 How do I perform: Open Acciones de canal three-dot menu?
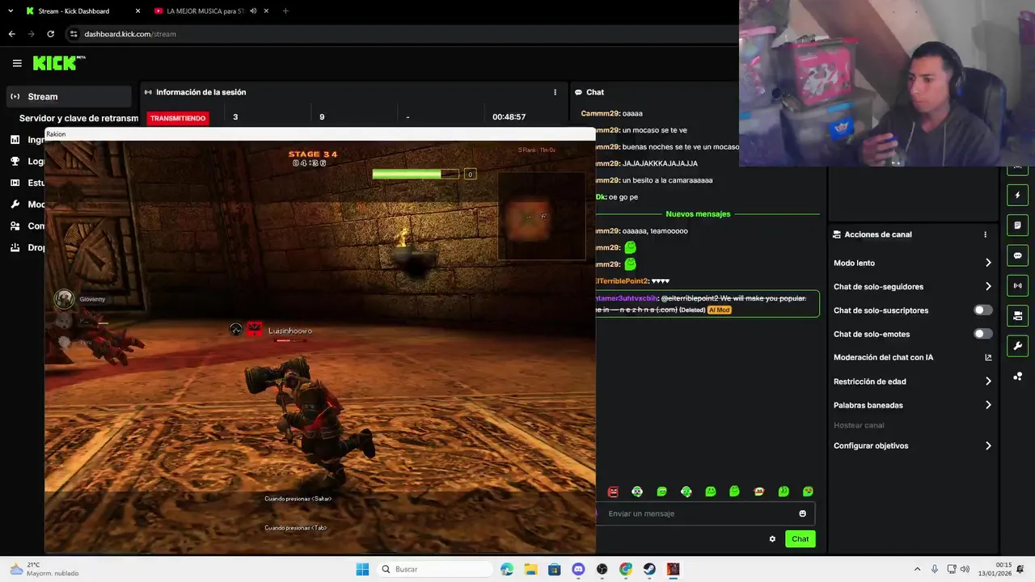pos(985,234)
